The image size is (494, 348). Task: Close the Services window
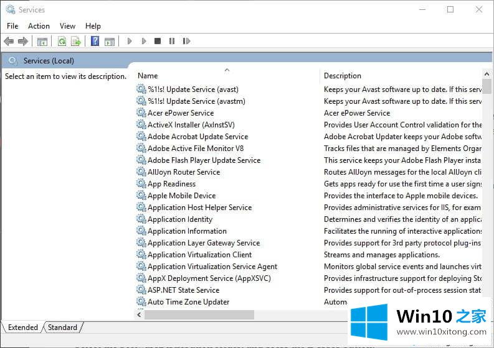pos(479,9)
